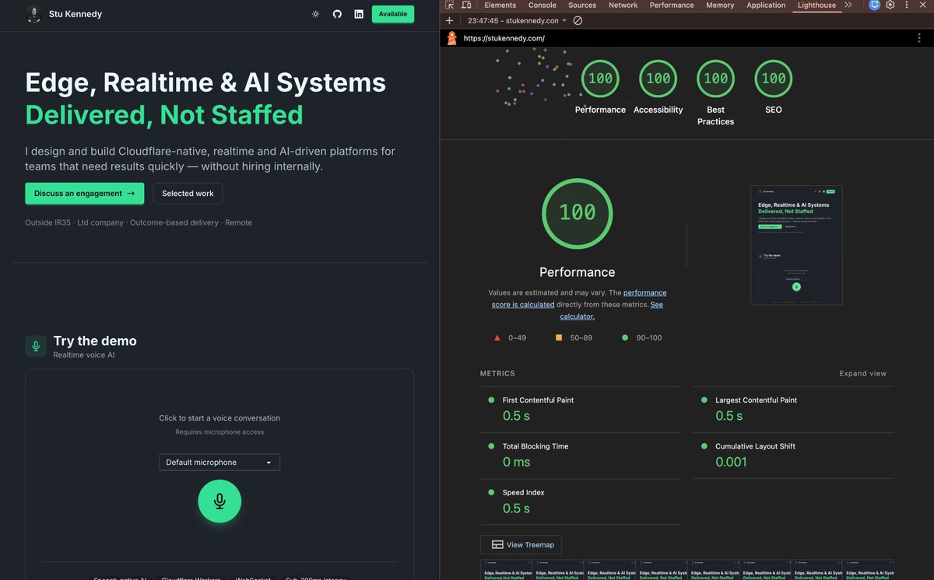
Task: Show more DevTools tabs chevron
Action: tap(848, 5)
